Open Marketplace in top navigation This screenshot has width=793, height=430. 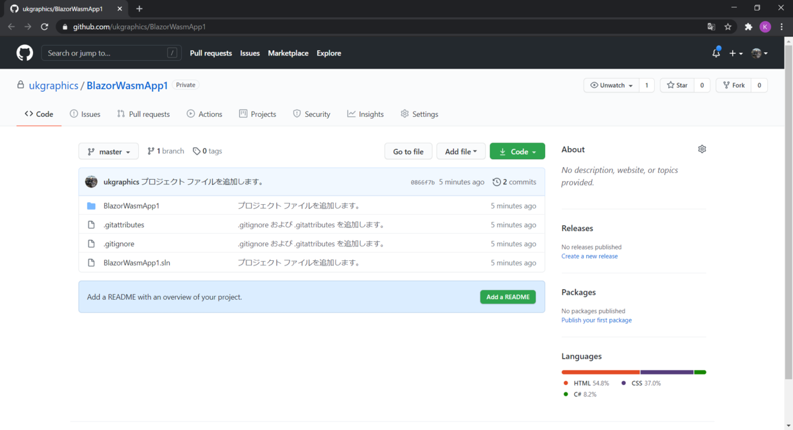[288, 54]
